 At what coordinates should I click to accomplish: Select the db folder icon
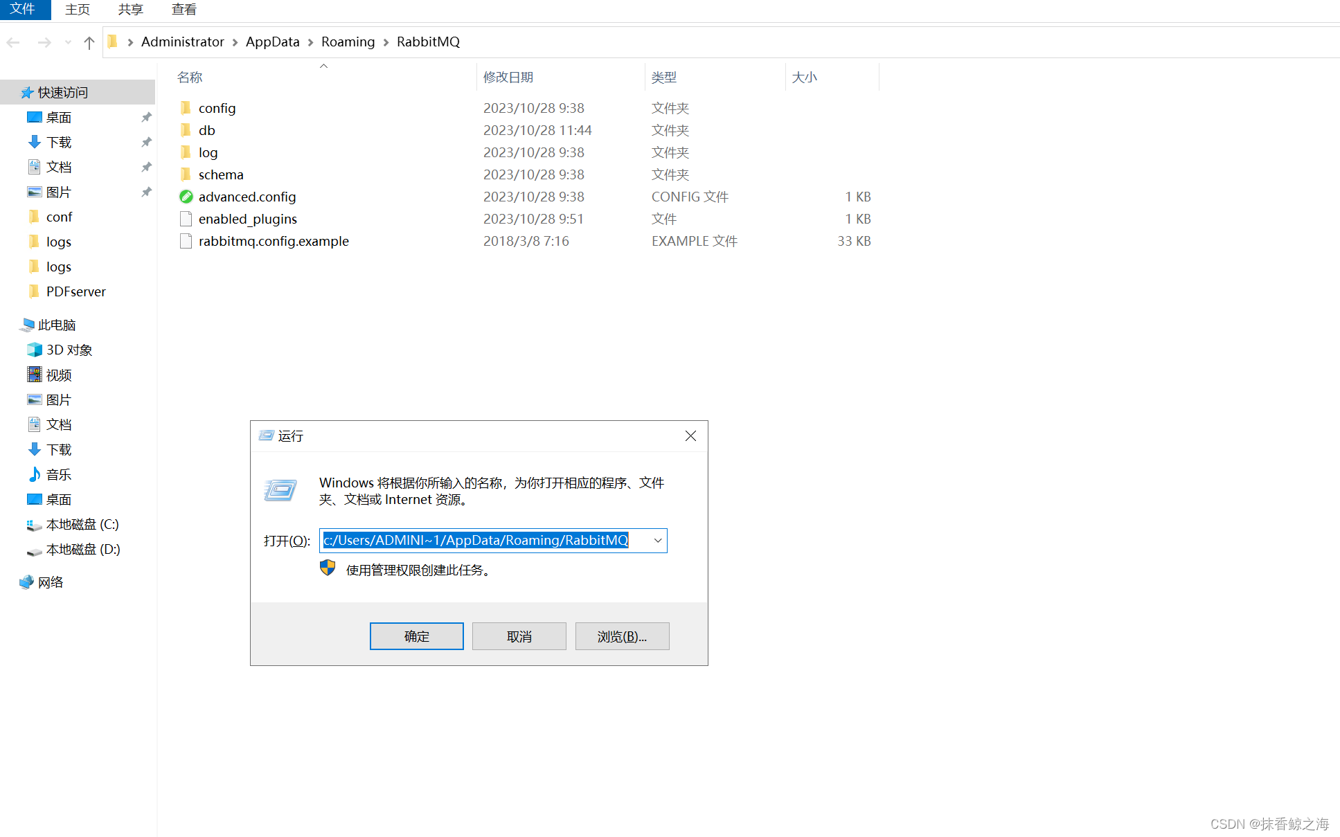(186, 130)
